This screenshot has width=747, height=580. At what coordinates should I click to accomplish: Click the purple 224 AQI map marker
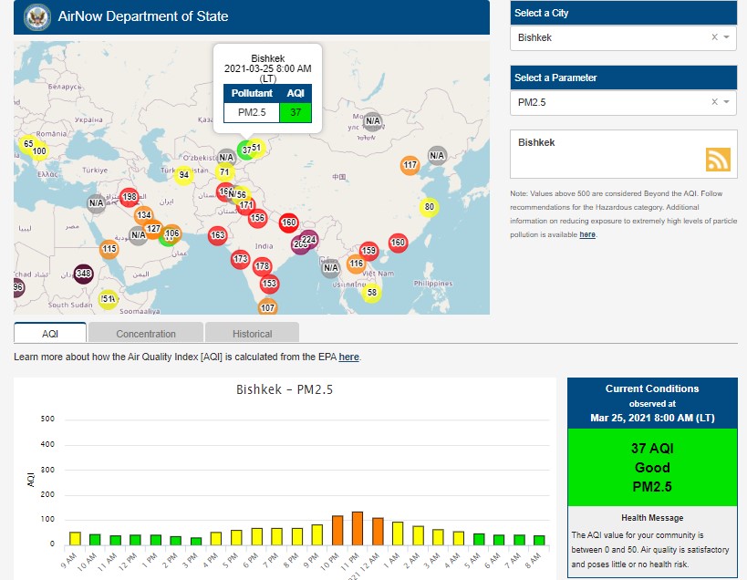tap(309, 240)
